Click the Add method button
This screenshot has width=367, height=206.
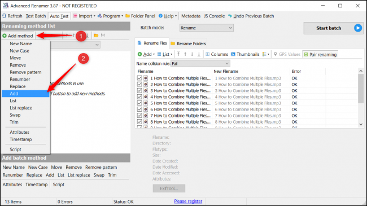tap(18, 36)
